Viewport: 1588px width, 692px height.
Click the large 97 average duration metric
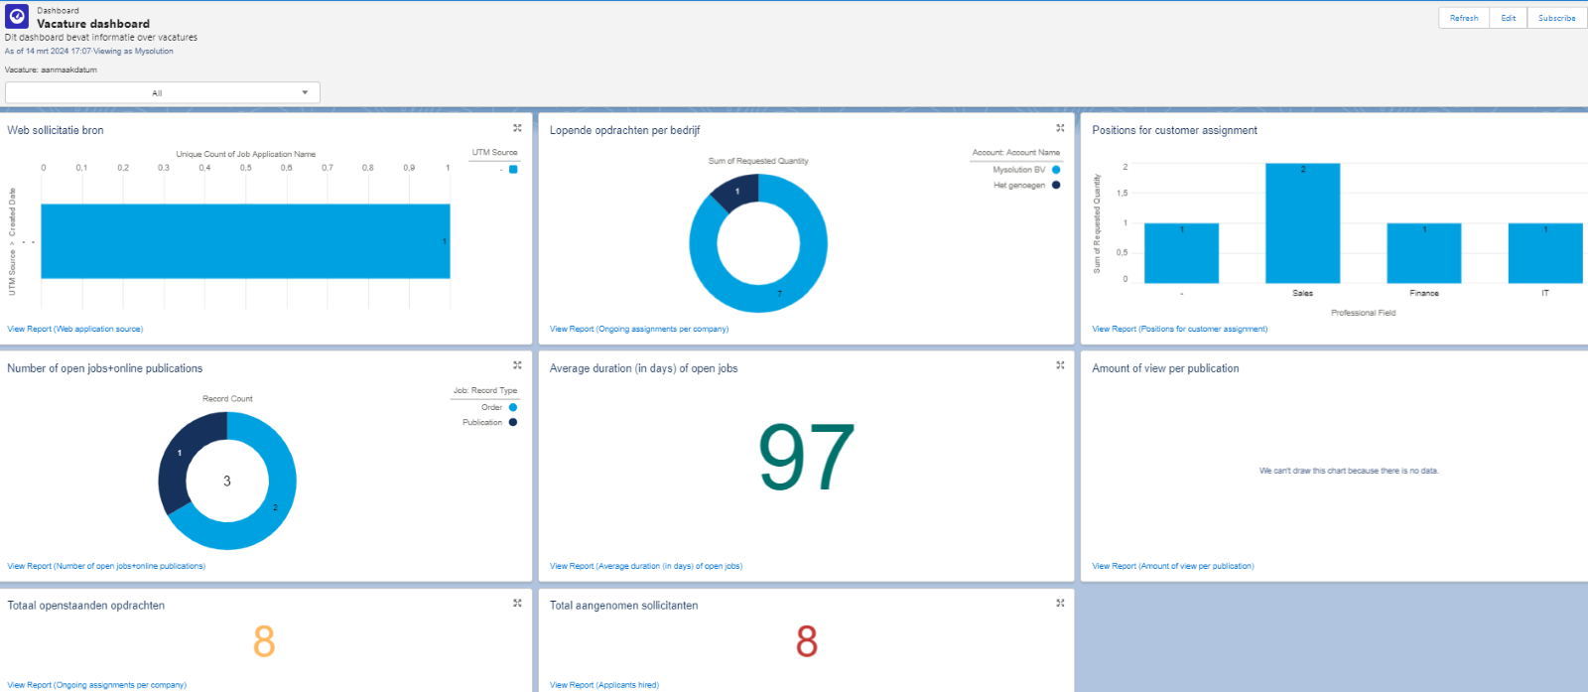[806, 458]
